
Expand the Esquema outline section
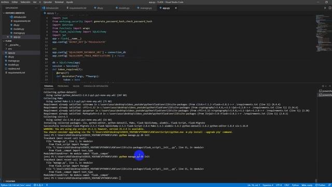point(10,181)
